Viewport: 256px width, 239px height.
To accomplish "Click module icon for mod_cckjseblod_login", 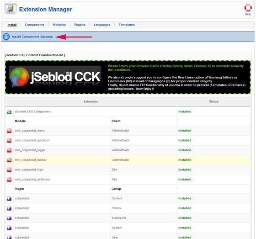I will click(x=9, y=170).
